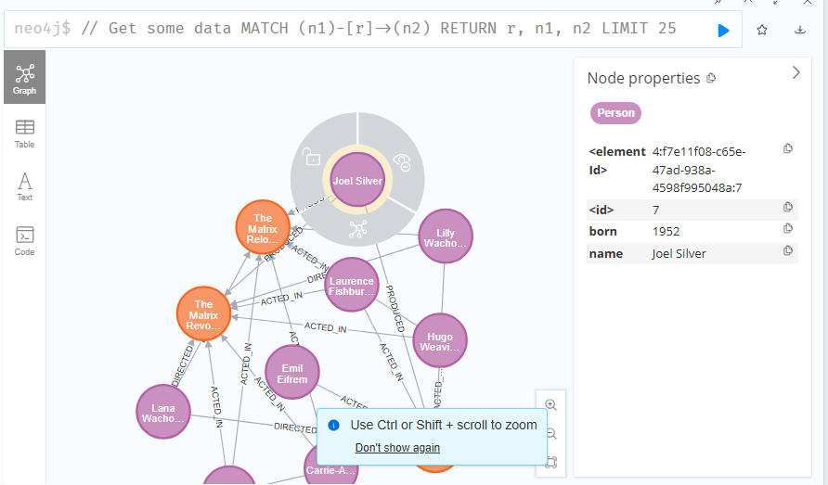Select the Lana Wachowski node
The height and width of the screenshot is (485, 828).
point(163,412)
